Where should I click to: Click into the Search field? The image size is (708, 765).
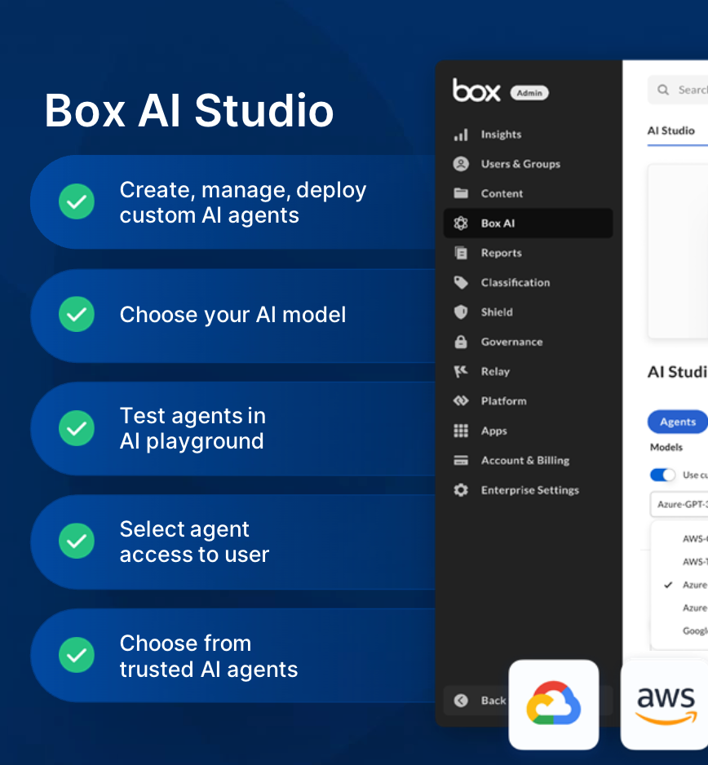(679, 90)
